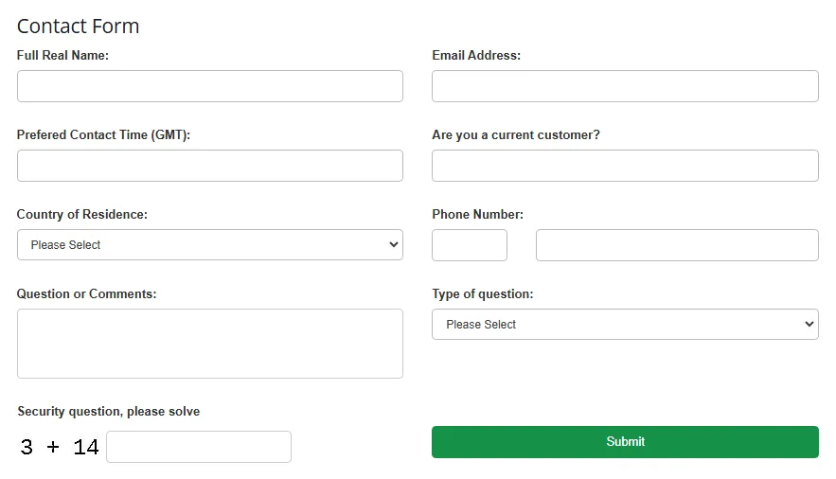This screenshot has height=479, width=836.
Task: Click the "Phone Number:" label text
Action: pos(478,215)
